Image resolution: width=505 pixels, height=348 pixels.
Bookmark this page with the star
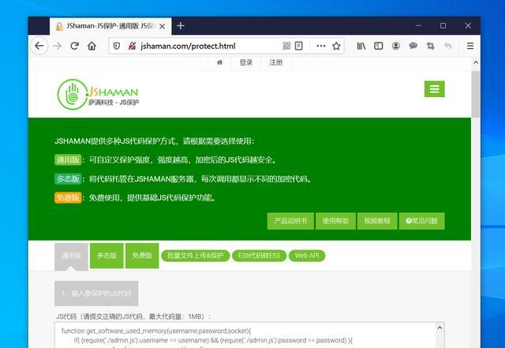tap(336, 46)
